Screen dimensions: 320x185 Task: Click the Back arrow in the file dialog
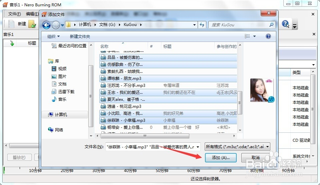coord(46,25)
